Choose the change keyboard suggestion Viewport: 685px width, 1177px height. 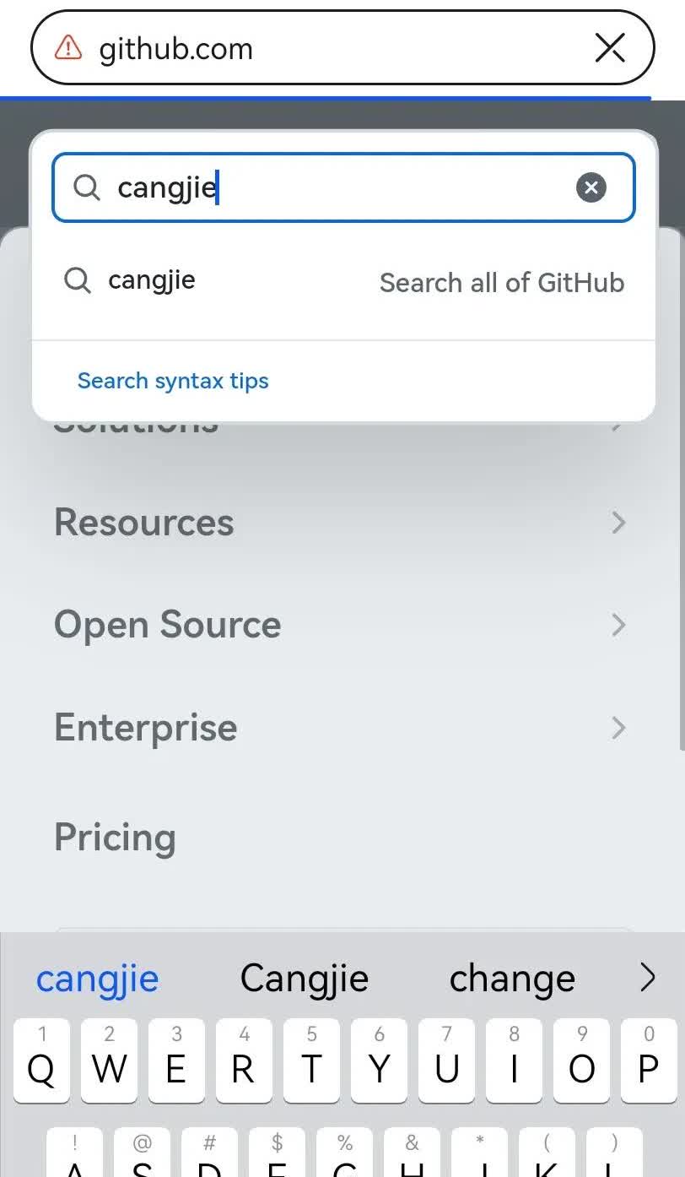pyautogui.click(x=512, y=979)
